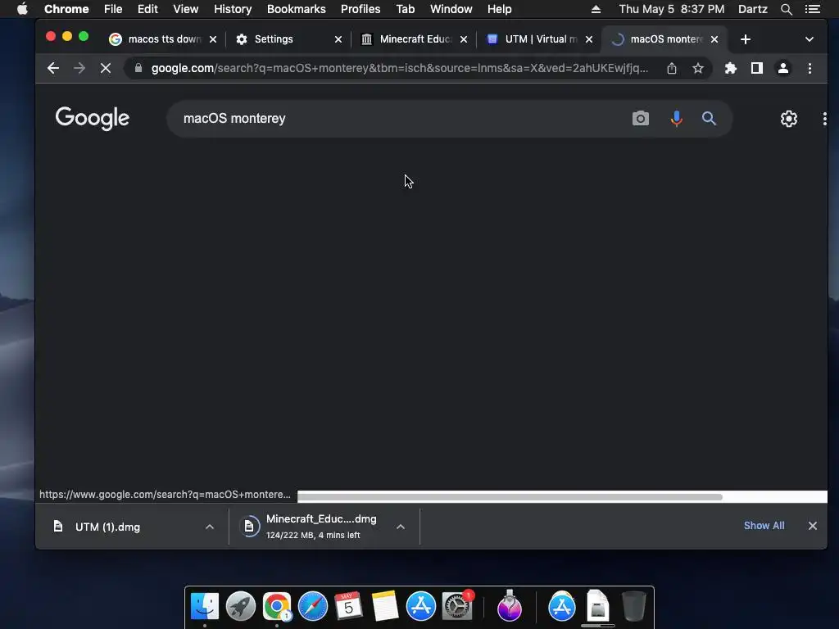Open the View menu
839x629 pixels.
pyautogui.click(x=186, y=9)
